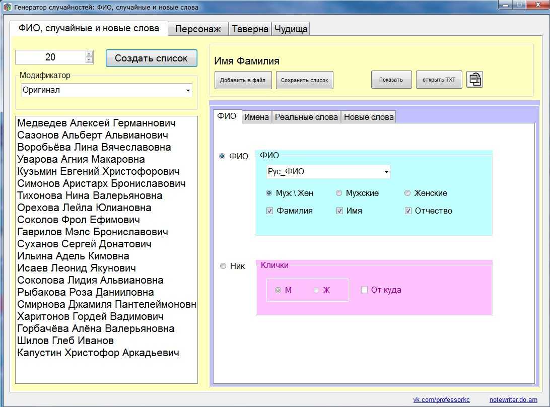
Task: Open the Имена inner tab
Action: point(256,117)
